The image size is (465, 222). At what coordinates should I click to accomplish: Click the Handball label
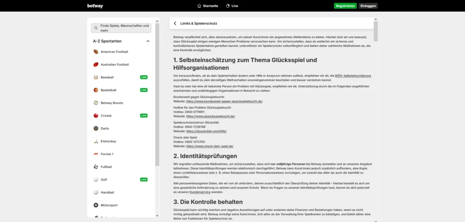[x=107, y=192]
